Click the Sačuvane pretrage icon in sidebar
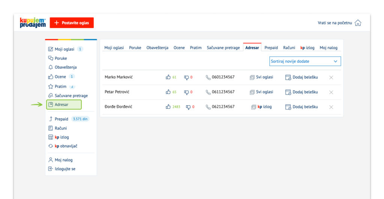384x199 pixels. tap(51, 95)
